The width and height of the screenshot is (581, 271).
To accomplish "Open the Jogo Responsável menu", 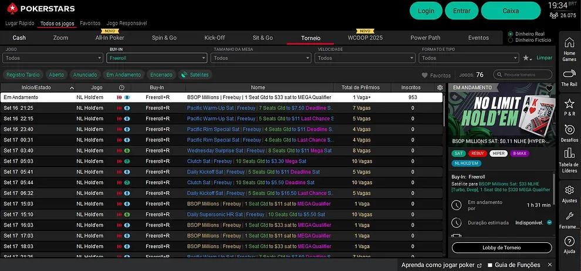I will [x=127, y=23].
